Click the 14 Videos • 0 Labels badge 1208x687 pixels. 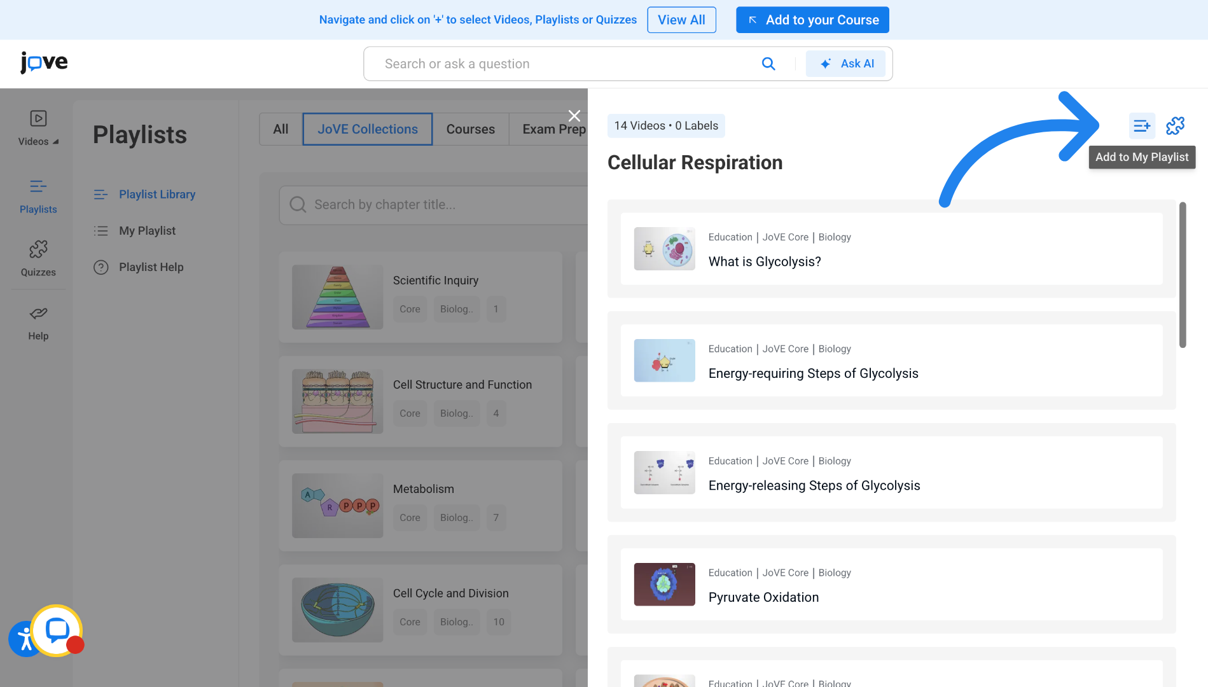pos(666,126)
